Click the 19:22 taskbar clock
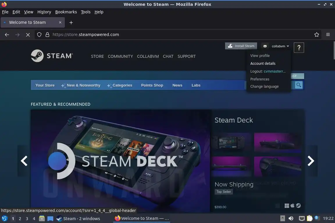 click(328, 219)
